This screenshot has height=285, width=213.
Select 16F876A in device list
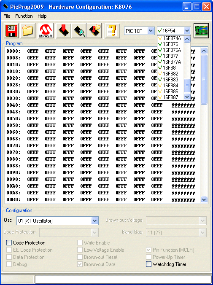pos(171,50)
